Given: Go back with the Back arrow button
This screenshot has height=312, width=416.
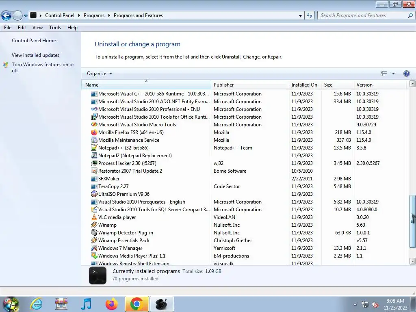Looking at the screenshot, I should [6, 15].
